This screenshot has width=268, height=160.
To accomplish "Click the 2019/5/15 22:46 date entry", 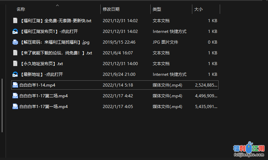I will click(119, 42).
